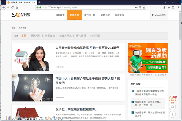Click the user account icon ysyyuk
This screenshot has height=121, width=182.
coord(153,15)
